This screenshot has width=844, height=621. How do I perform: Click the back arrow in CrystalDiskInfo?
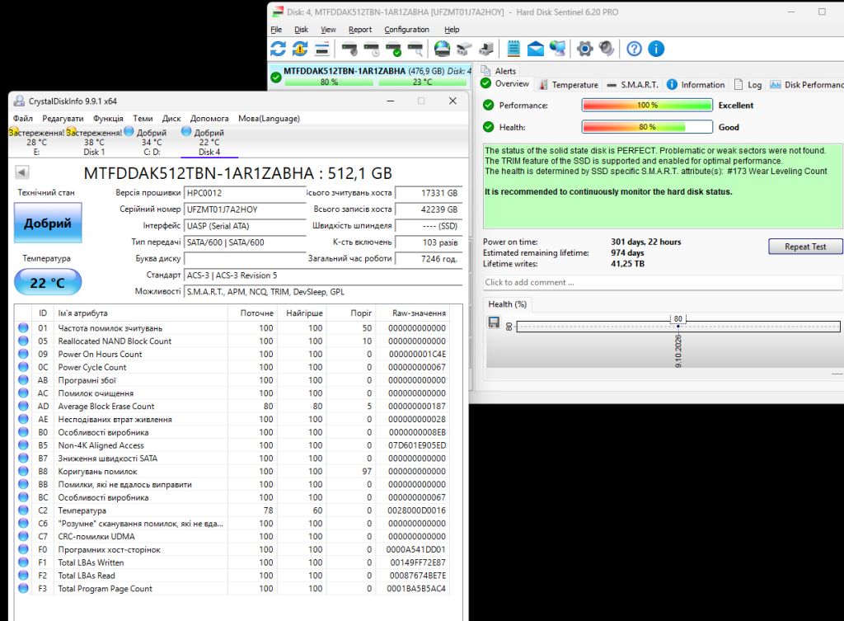coord(21,172)
